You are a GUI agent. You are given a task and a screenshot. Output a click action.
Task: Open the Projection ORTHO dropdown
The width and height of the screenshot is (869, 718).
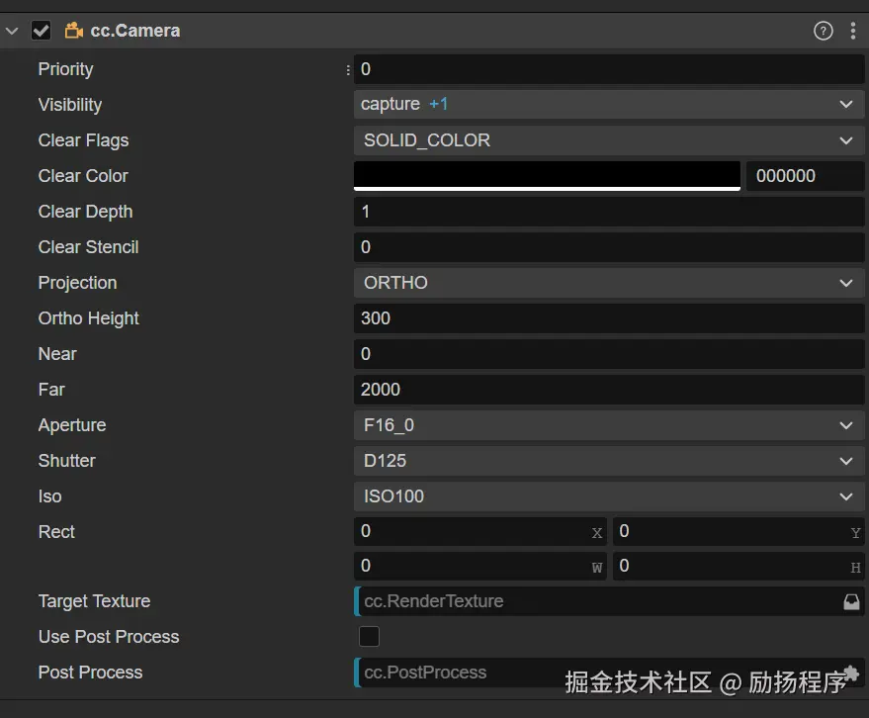(x=607, y=283)
